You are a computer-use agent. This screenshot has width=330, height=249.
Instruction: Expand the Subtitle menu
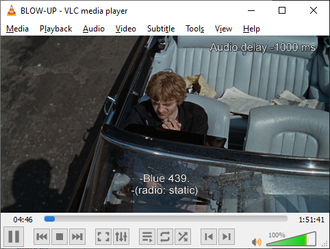[161, 29]
